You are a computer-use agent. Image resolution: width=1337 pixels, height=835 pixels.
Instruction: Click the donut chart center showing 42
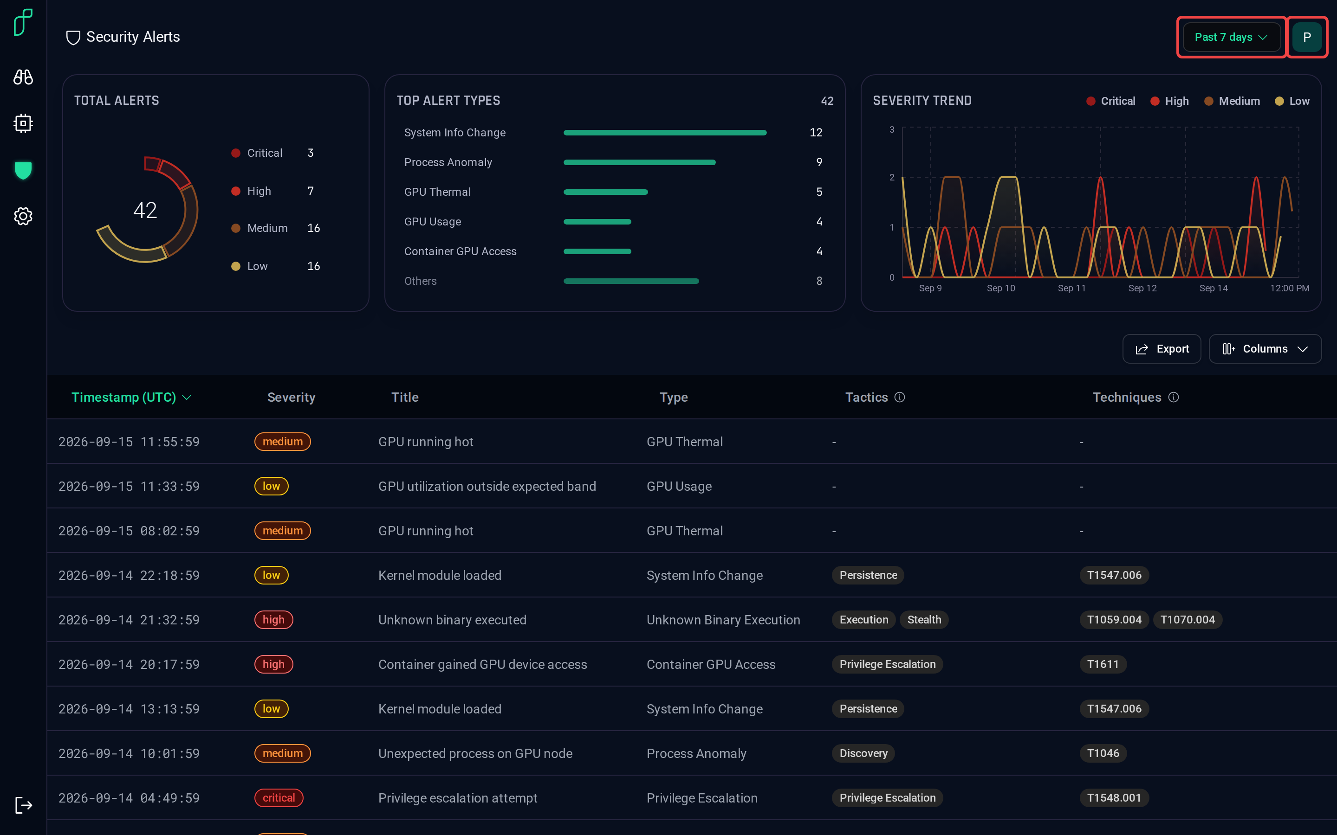pos(145,210)
